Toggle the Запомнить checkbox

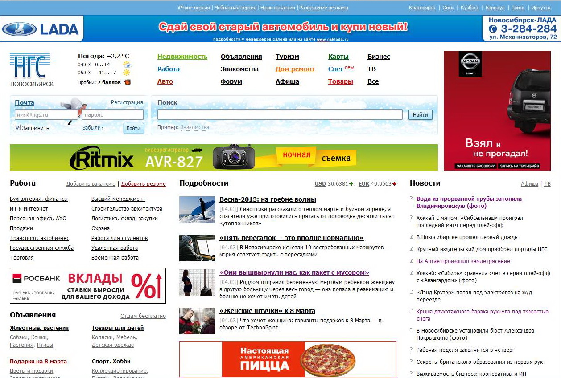[x=18, y=128]
